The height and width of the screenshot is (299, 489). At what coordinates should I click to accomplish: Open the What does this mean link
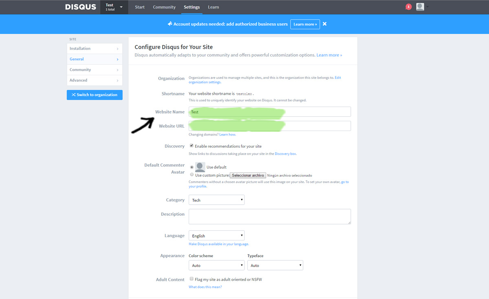coord(205,287)
